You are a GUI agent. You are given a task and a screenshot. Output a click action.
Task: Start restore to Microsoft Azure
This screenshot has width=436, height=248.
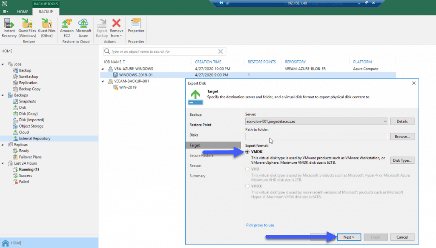click(83, 28)
